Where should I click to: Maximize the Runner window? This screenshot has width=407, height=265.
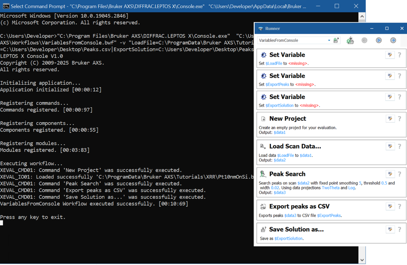coord(387,29)
